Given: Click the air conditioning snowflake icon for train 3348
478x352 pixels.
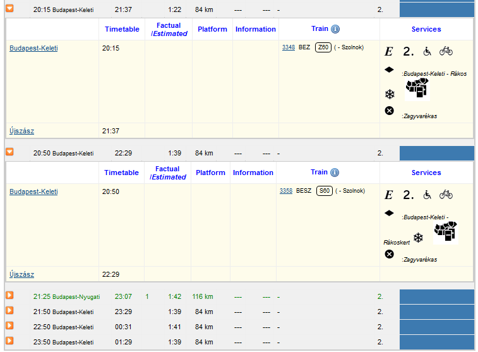Looking at the screenshot, I should pyautogui.click(x=390, y=94).
